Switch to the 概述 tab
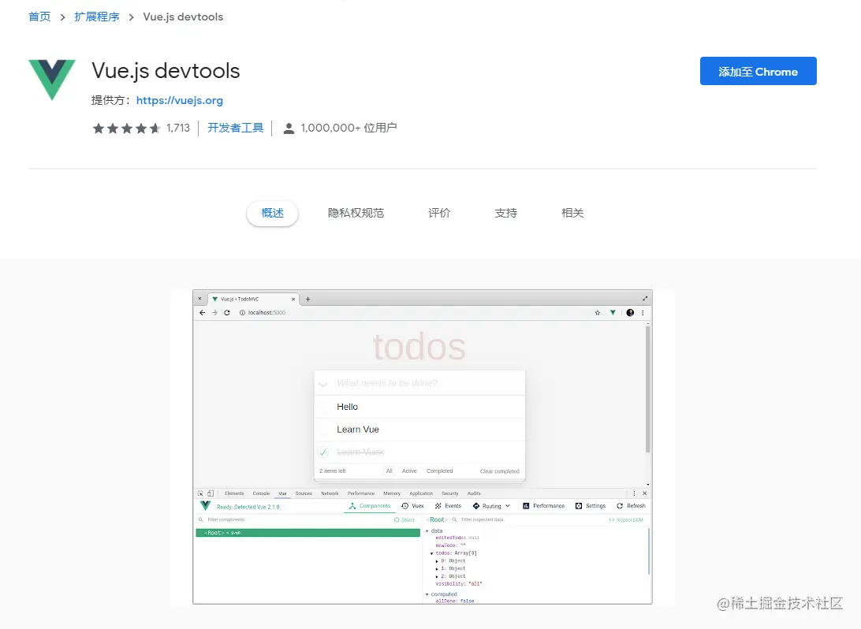This screenshot has height=629, width=861. click(x=272, y=213)
